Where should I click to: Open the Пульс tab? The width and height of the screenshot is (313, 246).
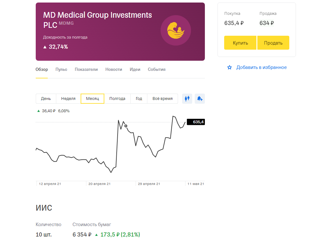pos(61,70)
